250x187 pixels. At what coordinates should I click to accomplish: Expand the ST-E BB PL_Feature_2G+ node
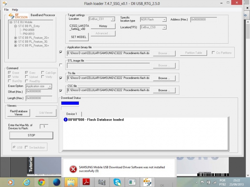pyautogui.click(x=15, y=38)
